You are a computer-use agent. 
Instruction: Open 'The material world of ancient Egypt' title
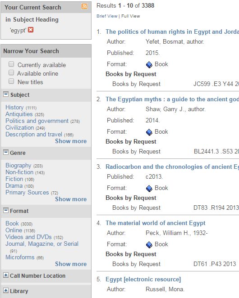tap(156, 223)
